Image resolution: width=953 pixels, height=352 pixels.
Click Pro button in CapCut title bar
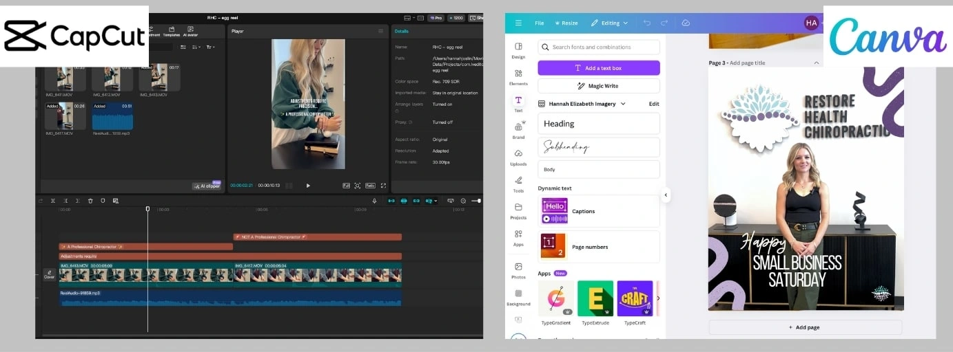435,18
